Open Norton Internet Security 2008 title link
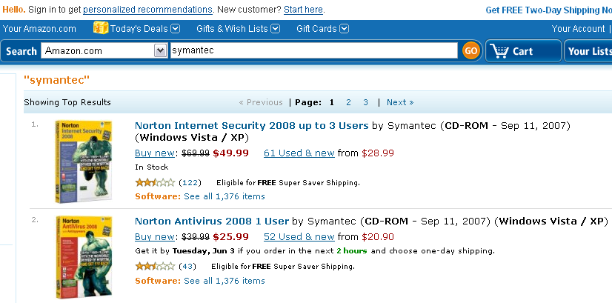 251,126
